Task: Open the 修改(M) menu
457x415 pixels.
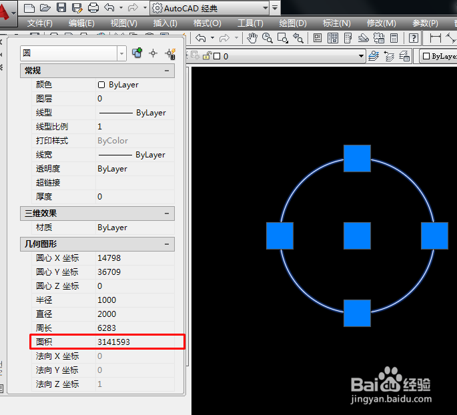Action: [x=382, y=23]
